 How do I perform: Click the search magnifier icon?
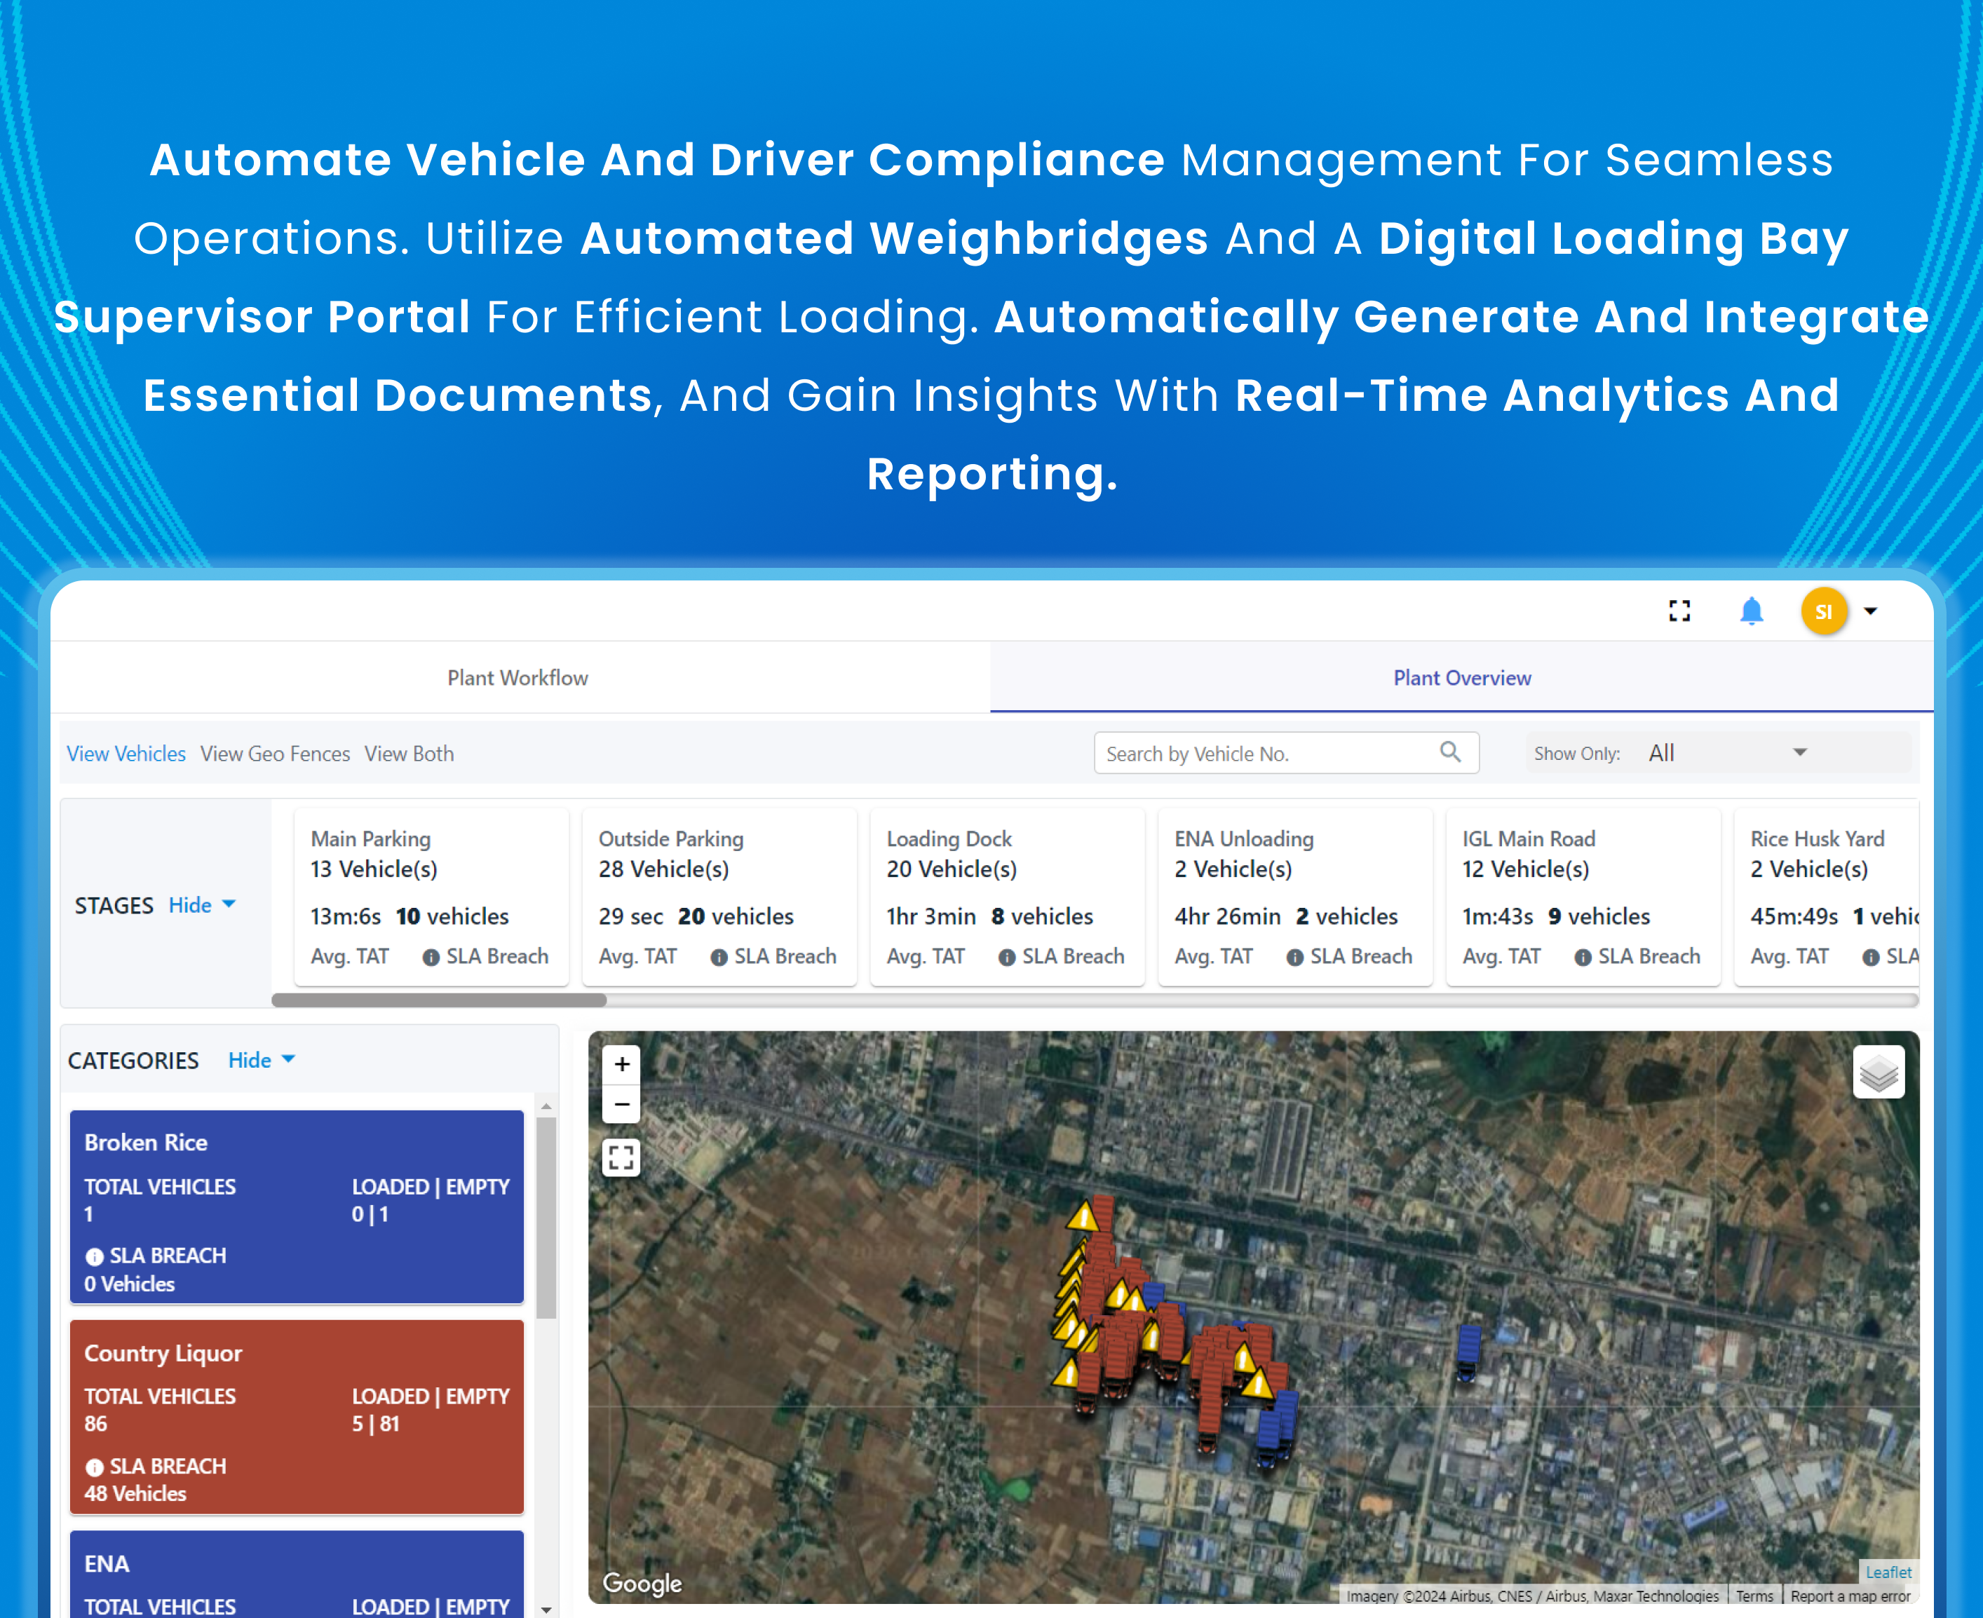pyautogui.click(x=1449, y=752)
